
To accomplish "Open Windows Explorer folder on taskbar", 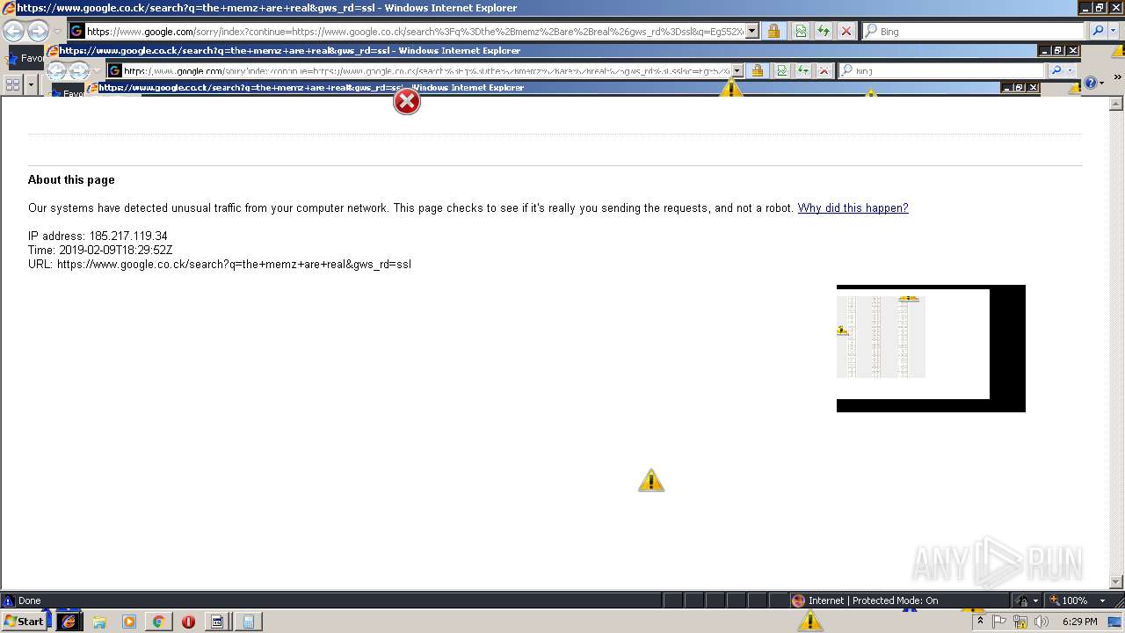I will pos(99,622).
